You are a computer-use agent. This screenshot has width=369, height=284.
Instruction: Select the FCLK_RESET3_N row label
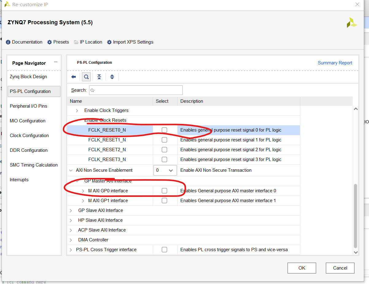coord(107,159)
